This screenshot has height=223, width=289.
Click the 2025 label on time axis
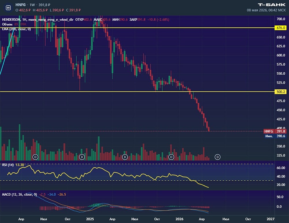point(90,219)
